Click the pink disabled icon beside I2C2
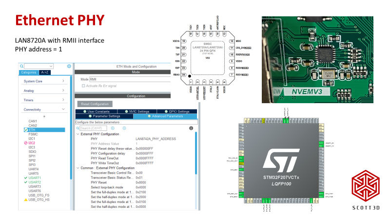Screen dimensions: 390x219 pos(26,143)
